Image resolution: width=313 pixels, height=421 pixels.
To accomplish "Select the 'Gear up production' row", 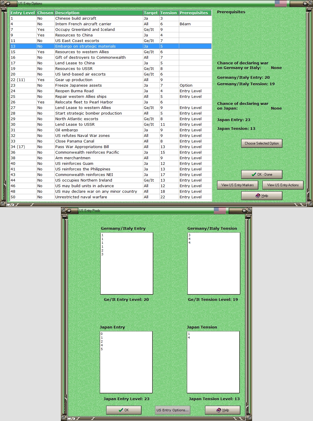I will coord(111,80).
